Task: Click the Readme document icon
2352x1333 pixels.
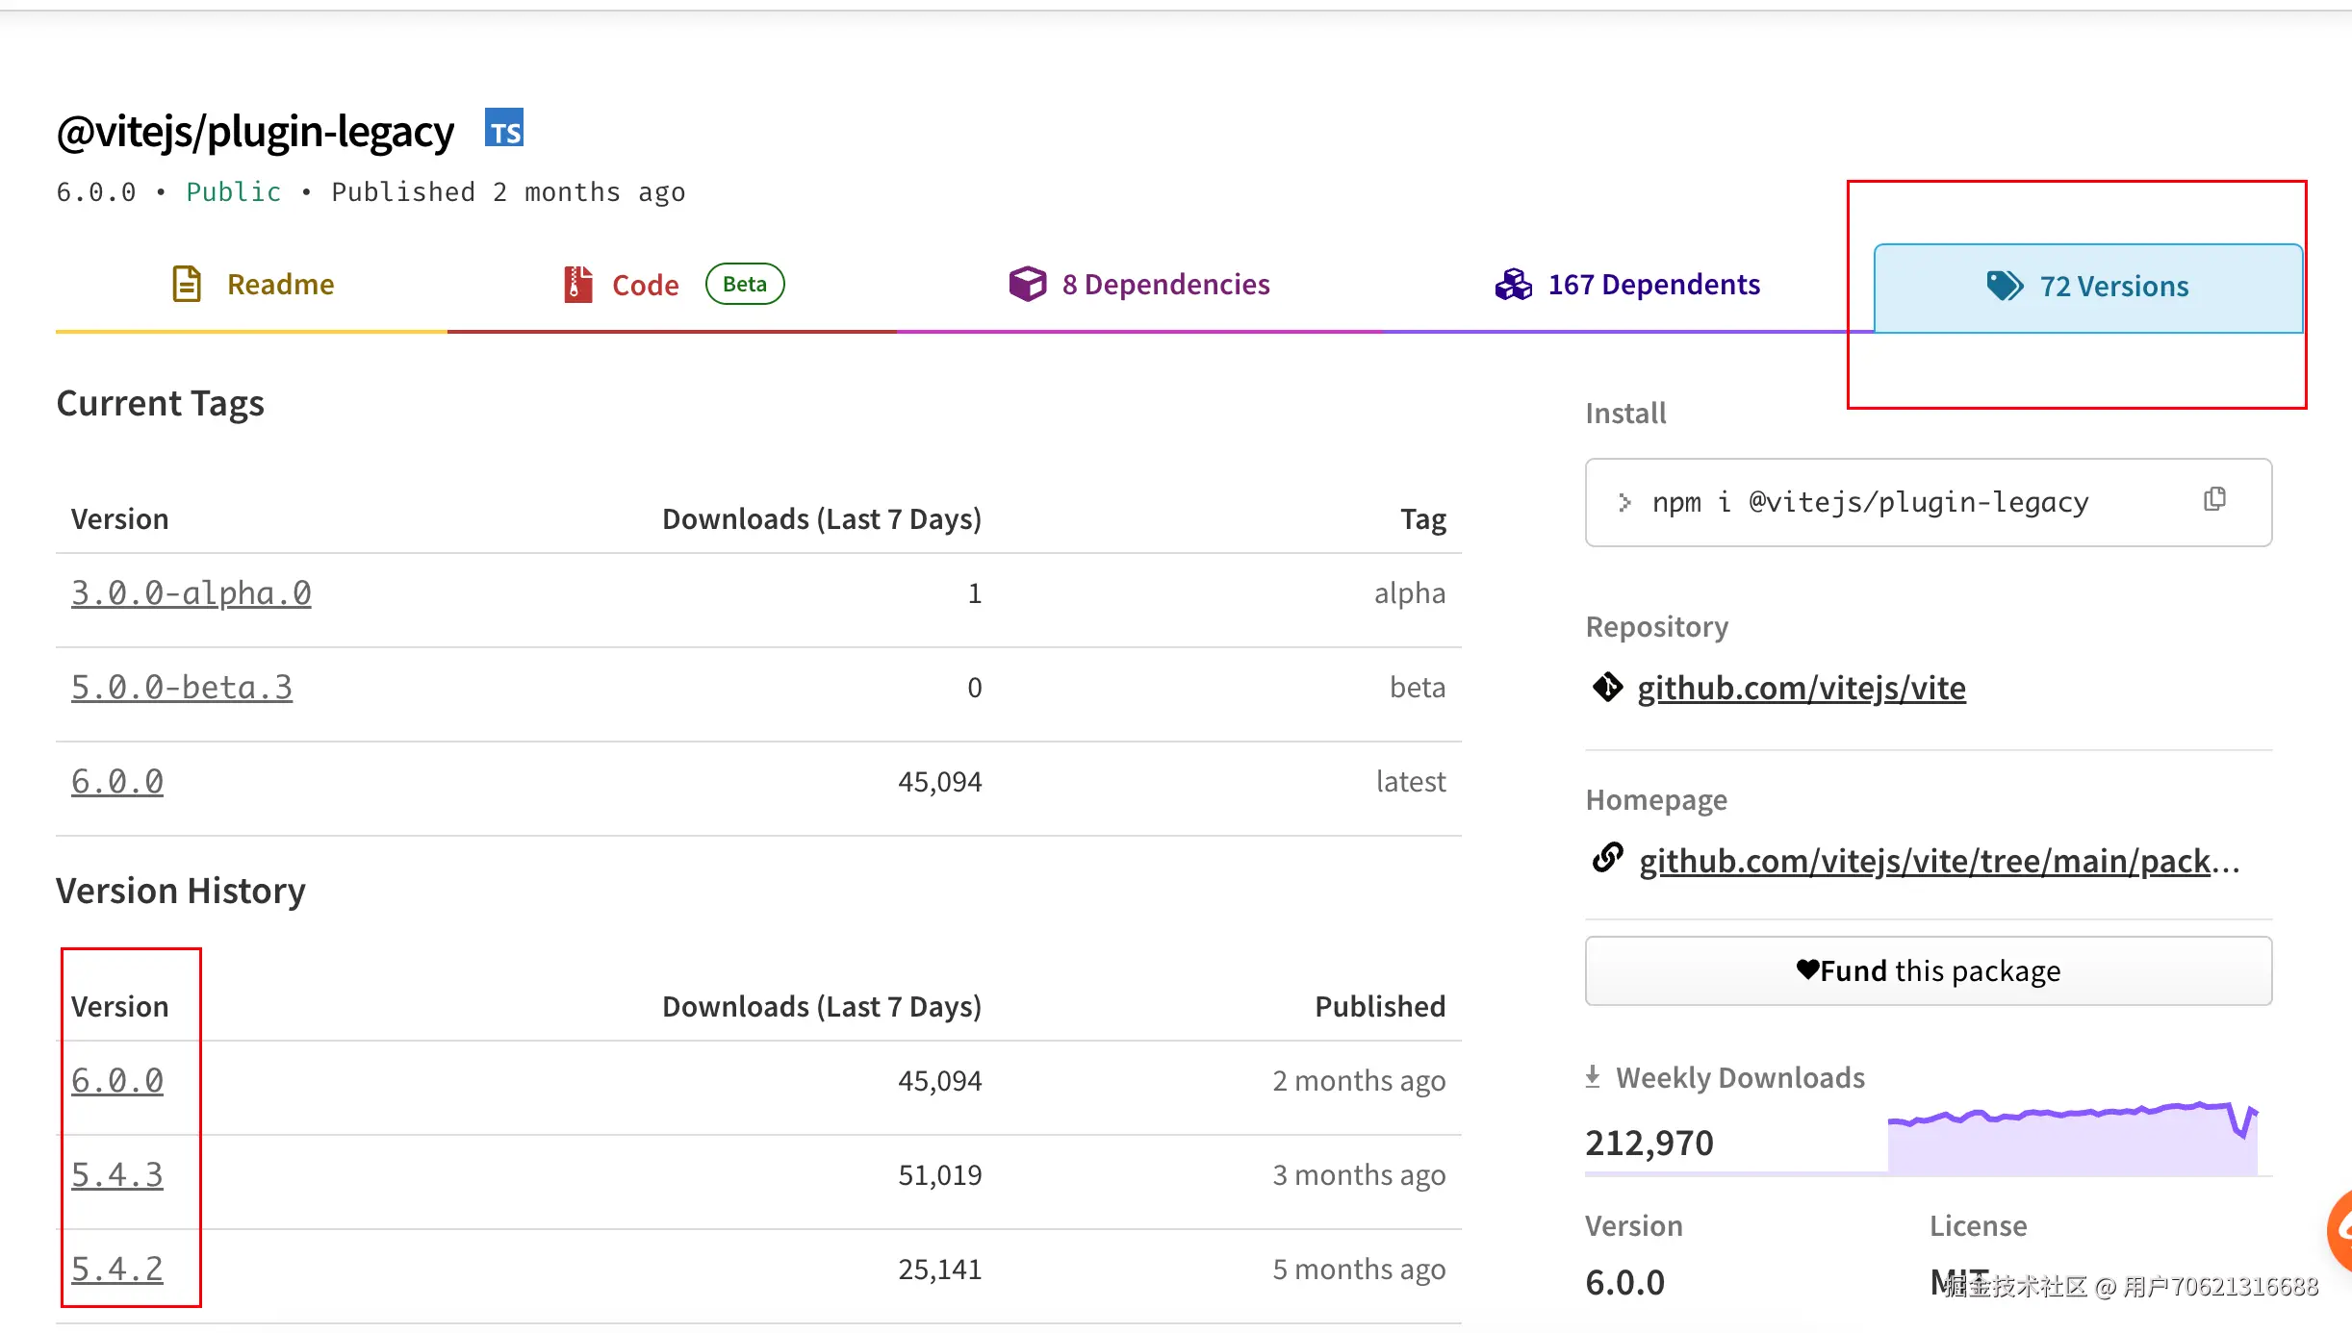Action: (x=187, y=284)
